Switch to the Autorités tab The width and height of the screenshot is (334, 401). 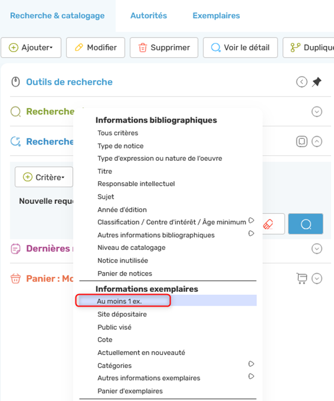(x=148, y=16)
